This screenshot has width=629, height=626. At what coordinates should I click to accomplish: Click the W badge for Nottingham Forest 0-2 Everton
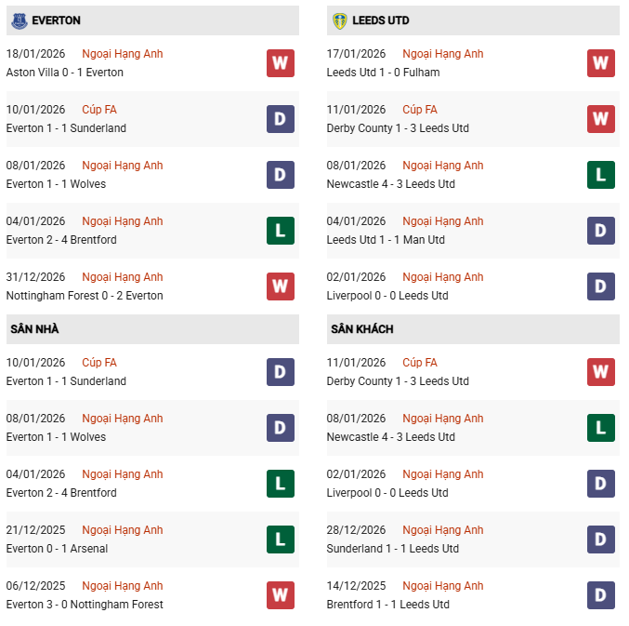(x=280, y=286)
